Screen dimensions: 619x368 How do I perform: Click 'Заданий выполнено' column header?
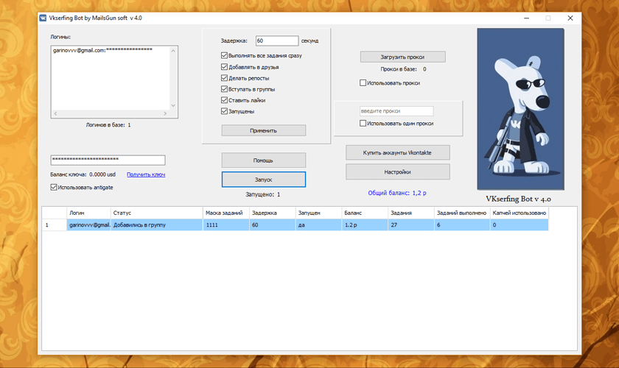462,213
